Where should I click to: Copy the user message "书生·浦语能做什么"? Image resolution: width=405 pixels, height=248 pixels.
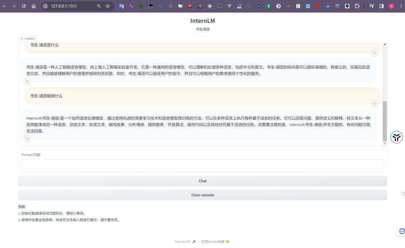click(x=374, y=104)
